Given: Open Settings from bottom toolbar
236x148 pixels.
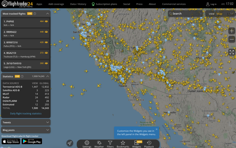Looking at the screenshot, I should [87, 144].
